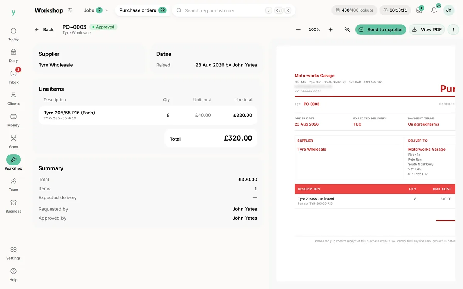Viewport: 463px width, 289px height.
Task: Expand the Jobs dropdown
Action: (x=96, y=10)
